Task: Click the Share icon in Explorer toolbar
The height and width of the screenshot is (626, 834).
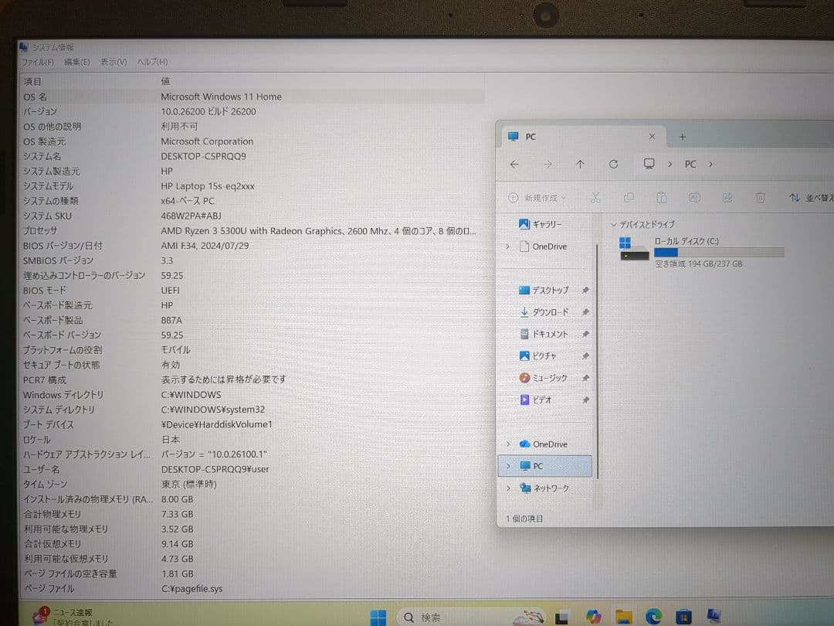Action: [727, 198]
